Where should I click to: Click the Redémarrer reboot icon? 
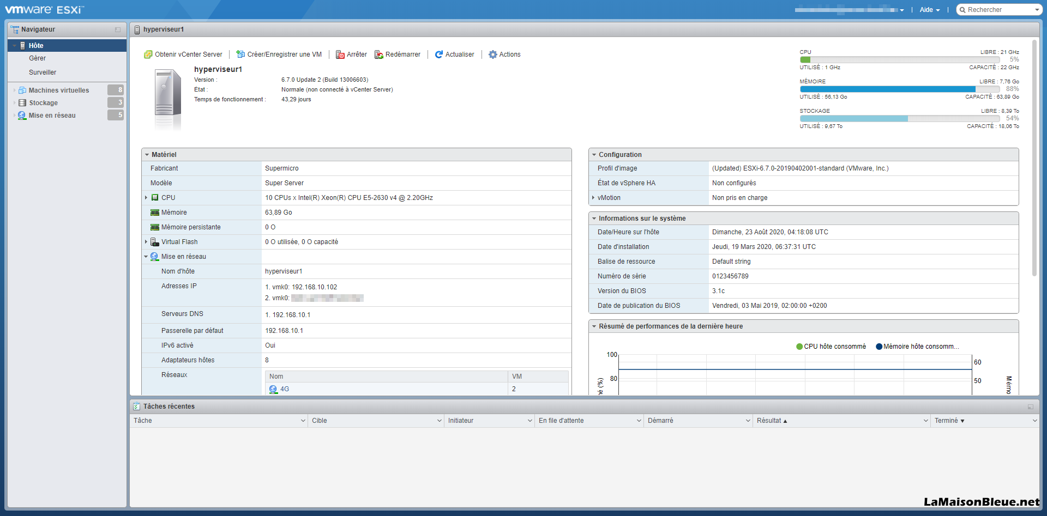379,54
